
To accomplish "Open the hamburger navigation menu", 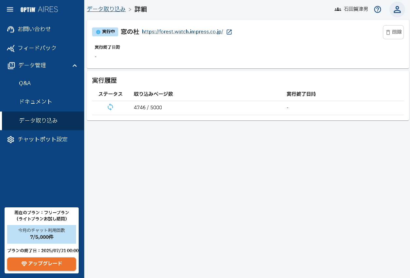I will click(10, 9).
